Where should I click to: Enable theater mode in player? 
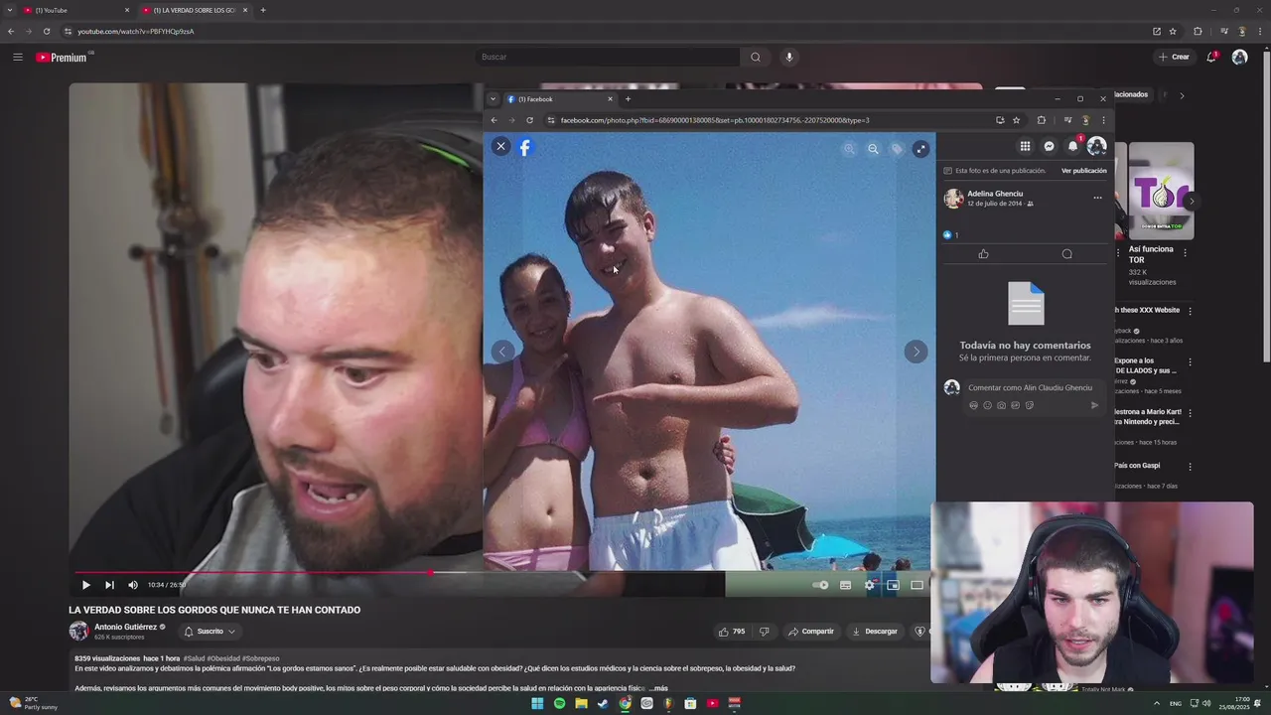[917, 585]
